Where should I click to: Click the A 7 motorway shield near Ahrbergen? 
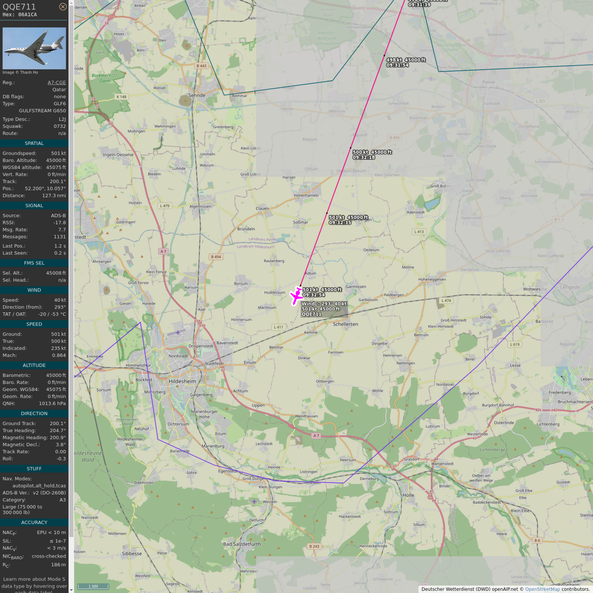pyautogui.click(x=163, y=251)
